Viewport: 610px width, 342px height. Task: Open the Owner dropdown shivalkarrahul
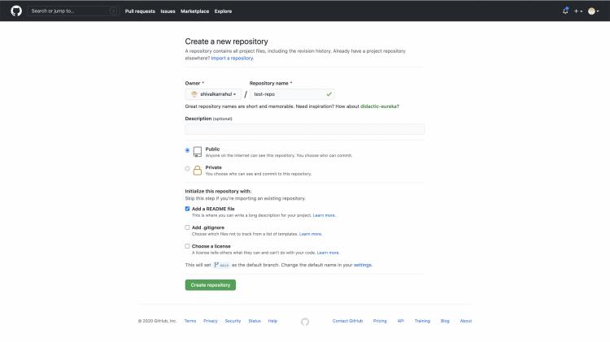click(x=213, y=94)
